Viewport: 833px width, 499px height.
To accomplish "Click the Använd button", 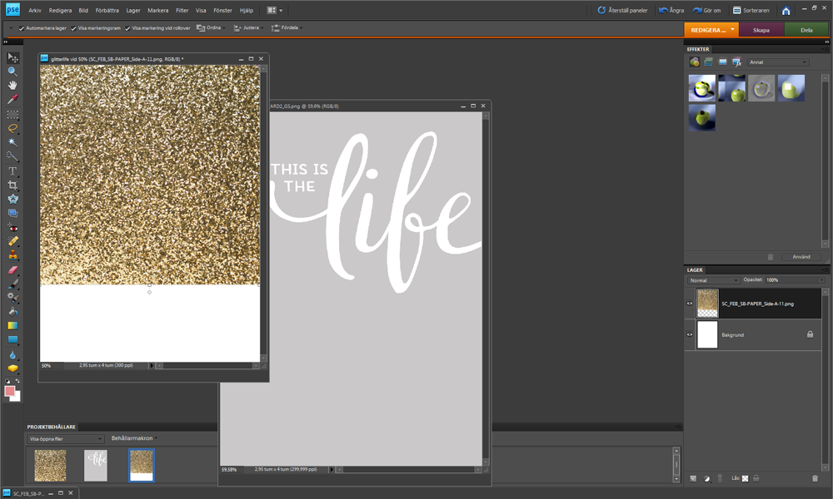I will click(801, 256).
